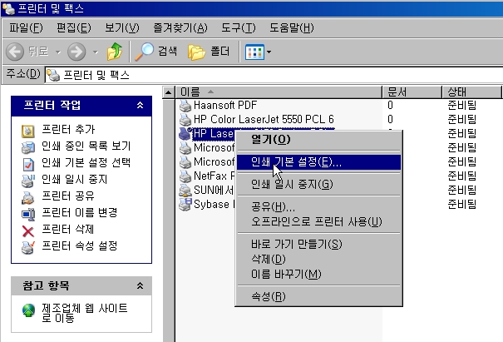Open 프린터 공유 (Share printer) task
Viewport: 503px width, 342px height.
point(68,196)
